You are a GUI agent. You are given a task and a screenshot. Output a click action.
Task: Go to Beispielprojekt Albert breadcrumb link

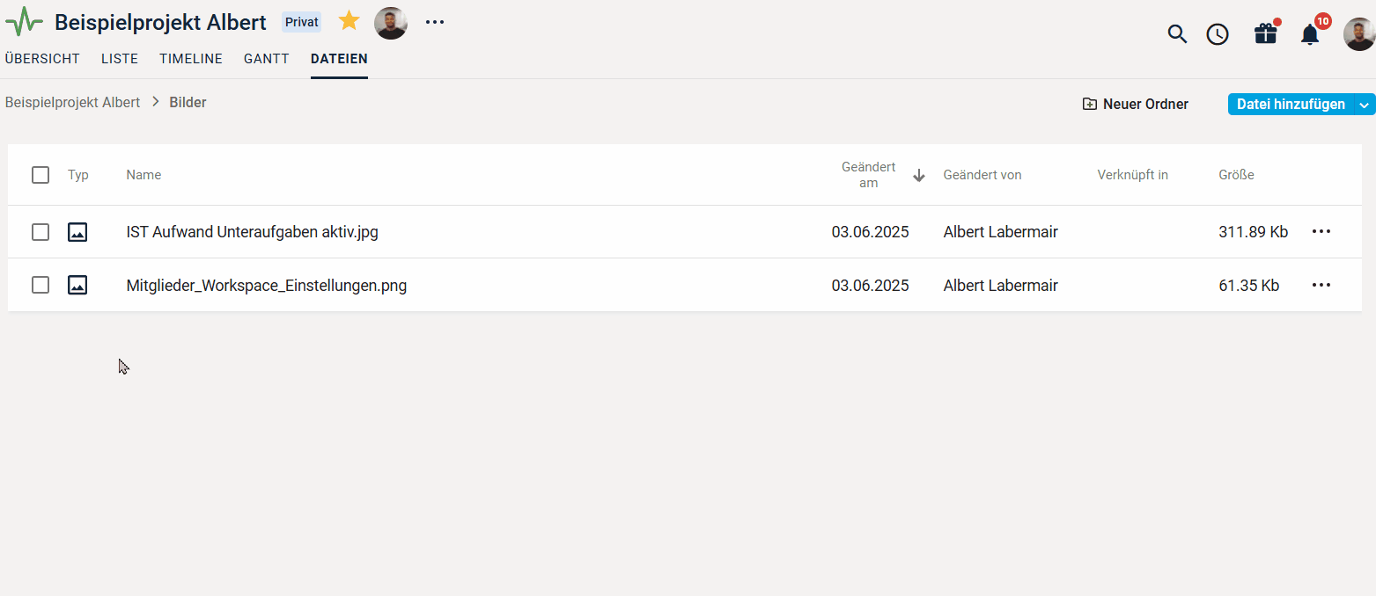tap(72, 102)
